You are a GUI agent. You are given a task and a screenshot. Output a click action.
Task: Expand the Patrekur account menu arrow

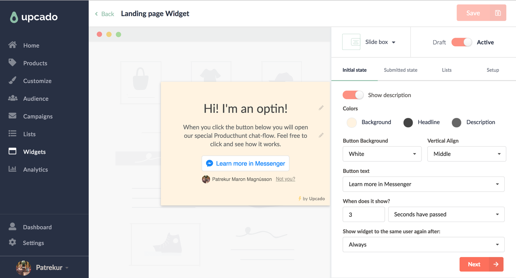tap(67, 268)
